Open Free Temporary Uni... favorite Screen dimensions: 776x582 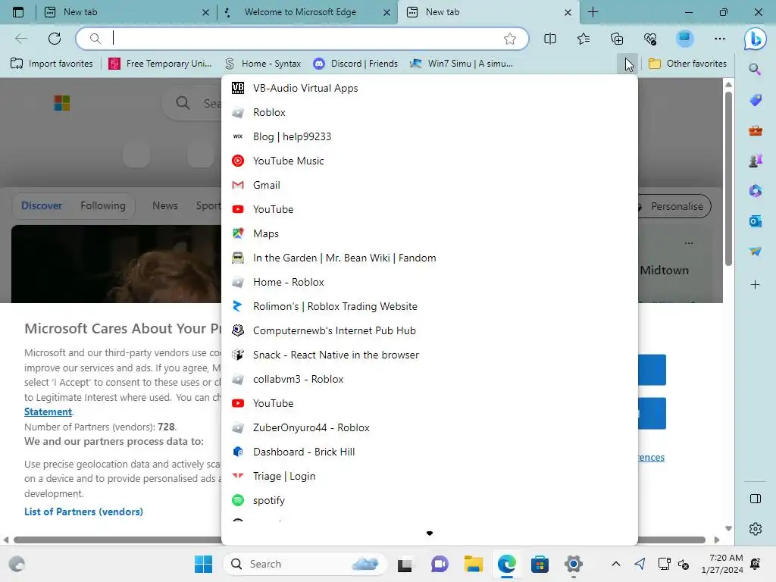[x=161, y=64]
